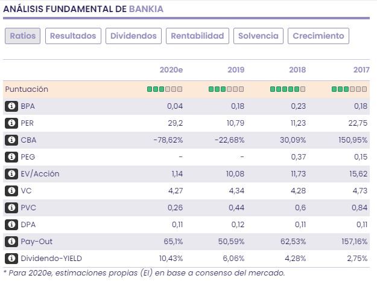377x287 pixels.
Task: Click the 2018 score rating squares
Action: (288, 89)
